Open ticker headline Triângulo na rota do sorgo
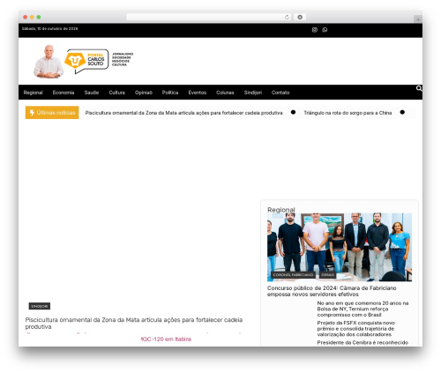441x373 pixels. [348, 113]
